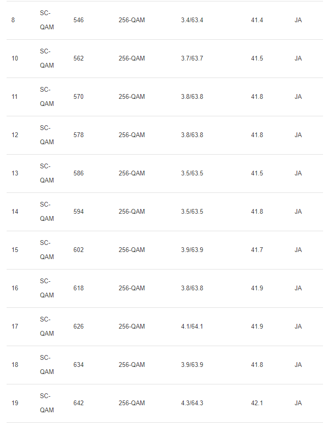Click the 546 frequency cell
The height and width of the screenshot is (426, 332).
tap(78, 20)
